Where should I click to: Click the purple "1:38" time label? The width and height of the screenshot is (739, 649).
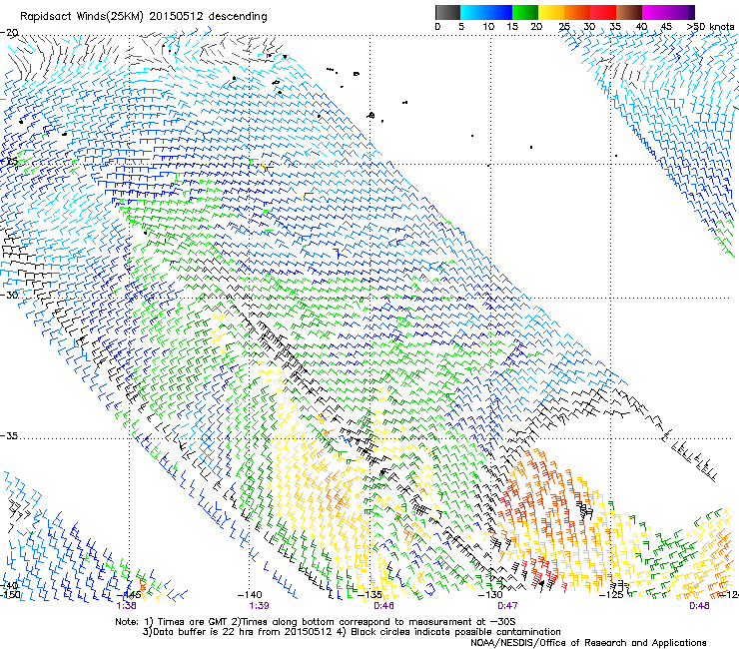pos(126,606)
